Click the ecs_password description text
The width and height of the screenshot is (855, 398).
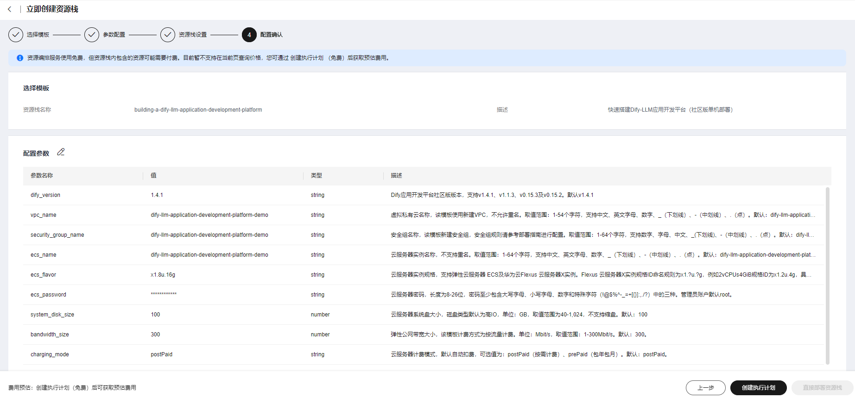[x=562, y=295]
